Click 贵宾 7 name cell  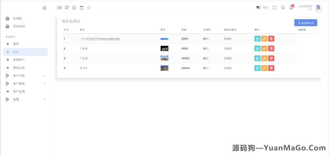(83, 68)
